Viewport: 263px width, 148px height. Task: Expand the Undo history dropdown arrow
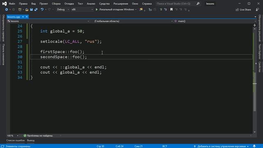point(46,9)
